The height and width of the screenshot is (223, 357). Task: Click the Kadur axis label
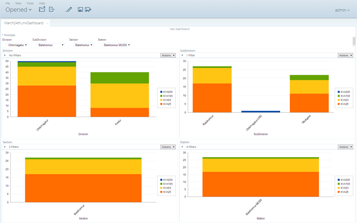click(118, 123)
